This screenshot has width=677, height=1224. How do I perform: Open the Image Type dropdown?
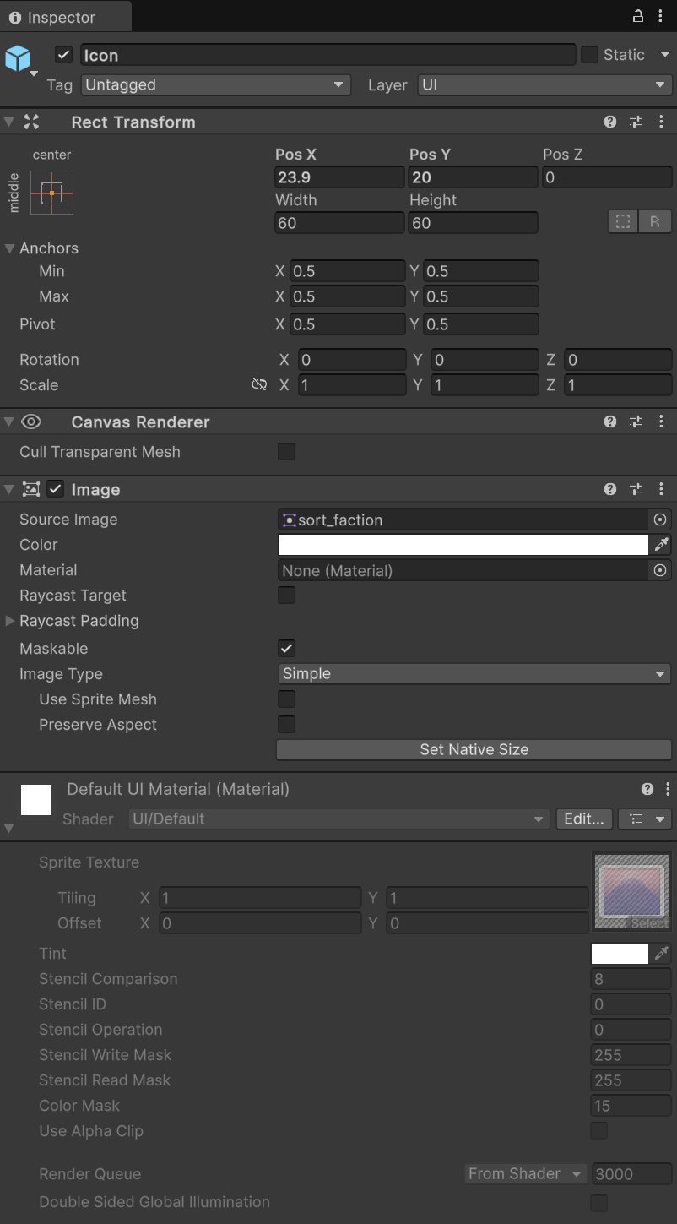point(474,673)
